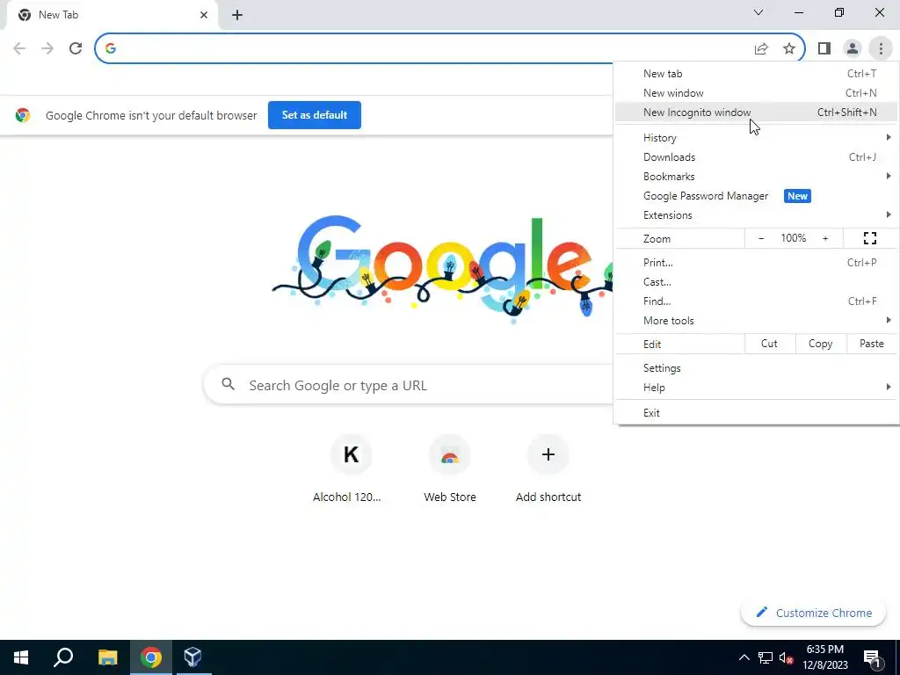Click the network tray icon
The image size is (900, 675).
[766, 657]
